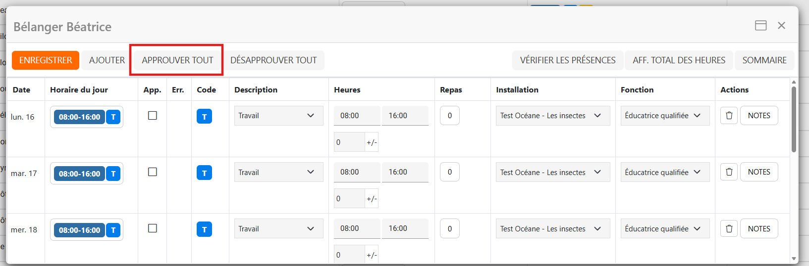Check the approval box for lun. 16
Screen dimensions: 809x266
point(153,115)
